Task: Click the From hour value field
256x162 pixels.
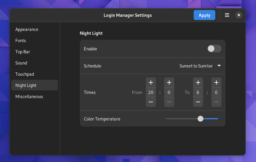Action: [x=151, y=92]
